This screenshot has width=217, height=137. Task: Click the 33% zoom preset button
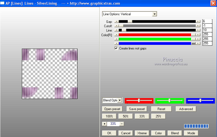coord(142,116)
